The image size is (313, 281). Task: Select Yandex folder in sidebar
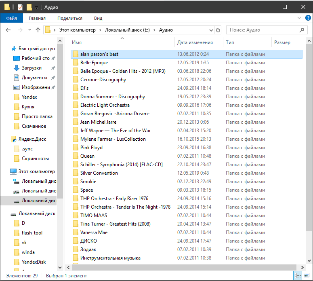(x=29, y=97)
